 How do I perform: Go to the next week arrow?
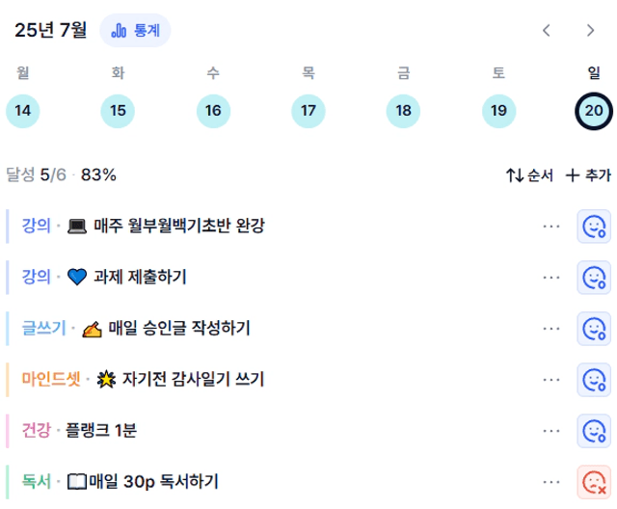click(x=590, y=30)
